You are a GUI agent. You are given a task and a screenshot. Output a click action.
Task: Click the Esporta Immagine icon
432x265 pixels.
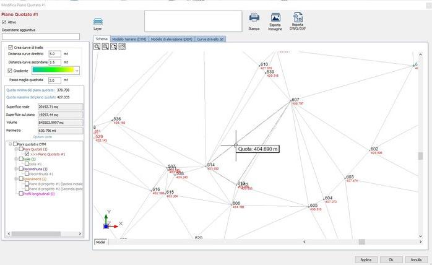[x=275, y=19]
